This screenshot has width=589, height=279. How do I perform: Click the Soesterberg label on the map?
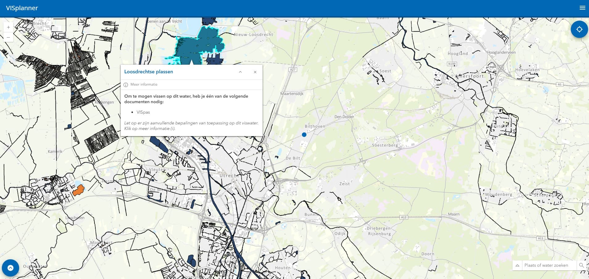click(x=385, y=145)
